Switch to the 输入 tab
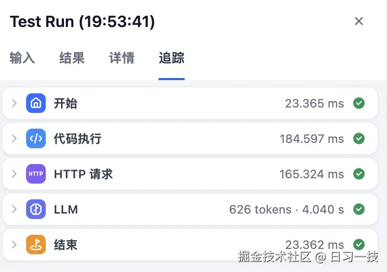Viewport: 387px width, 272px height. [22, 58]
